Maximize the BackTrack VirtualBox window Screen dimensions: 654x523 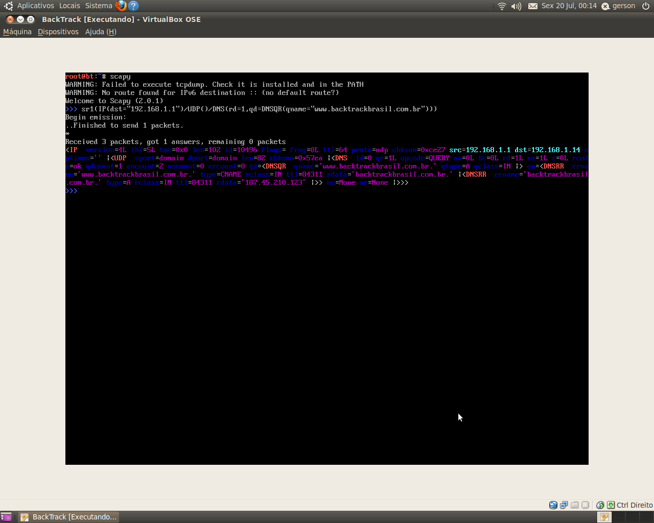click(31, 19)
